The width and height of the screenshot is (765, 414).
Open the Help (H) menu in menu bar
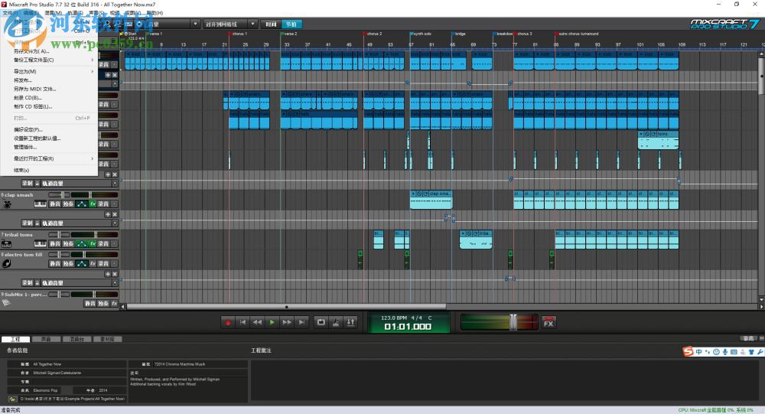(x=155, y=13)
